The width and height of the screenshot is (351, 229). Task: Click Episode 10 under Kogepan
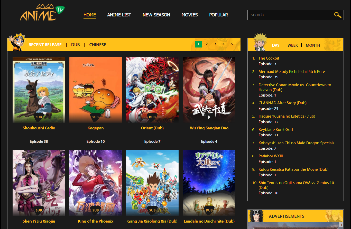point(96,141)
